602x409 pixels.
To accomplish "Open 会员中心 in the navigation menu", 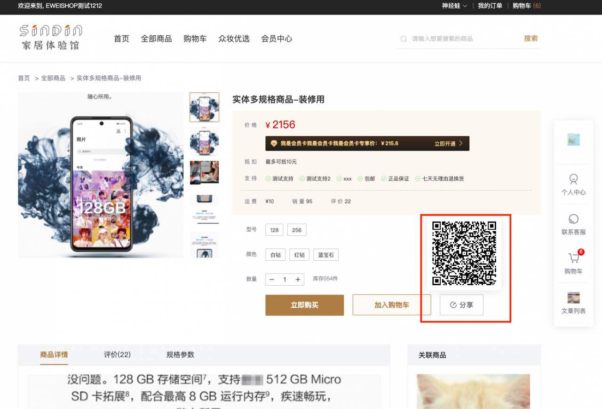I will [277, 39].
